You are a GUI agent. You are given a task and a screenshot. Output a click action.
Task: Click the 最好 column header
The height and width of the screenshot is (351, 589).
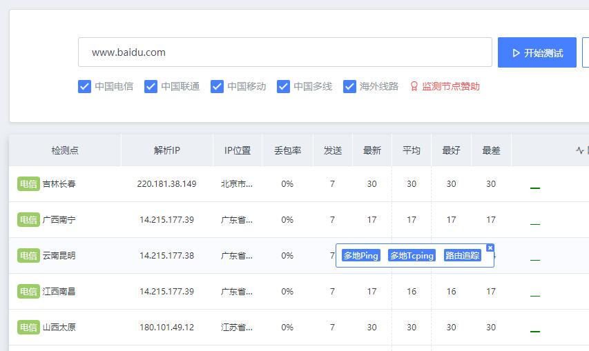tap(451, 150)
